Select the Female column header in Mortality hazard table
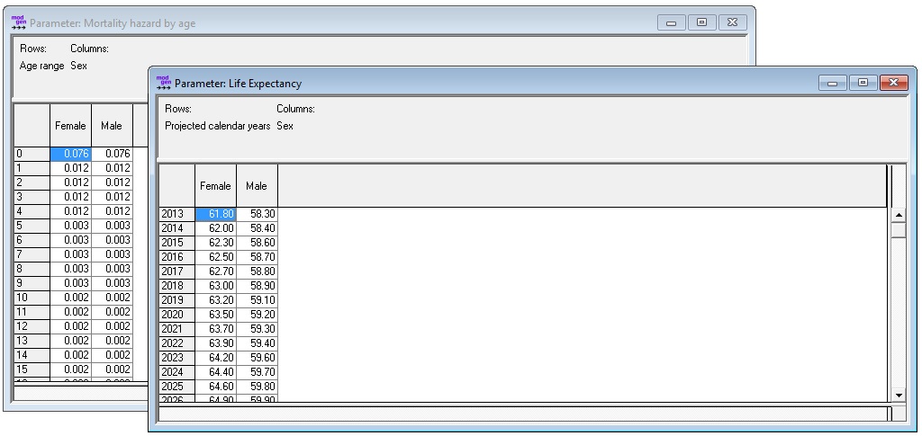The image size is (922, 436). (x=70, y=126)
